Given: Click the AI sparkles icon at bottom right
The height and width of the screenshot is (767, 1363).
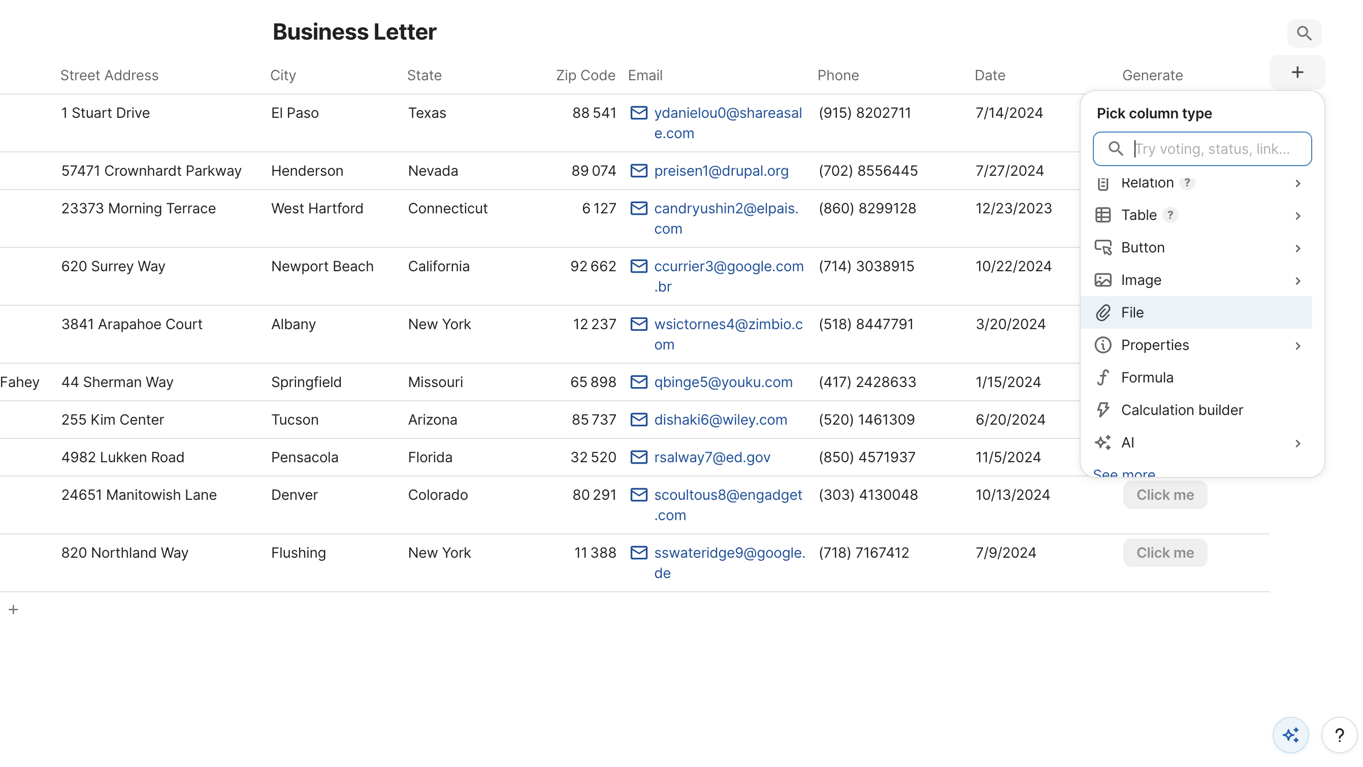Looking at the screenshot, I should [x=1290, y=734].
